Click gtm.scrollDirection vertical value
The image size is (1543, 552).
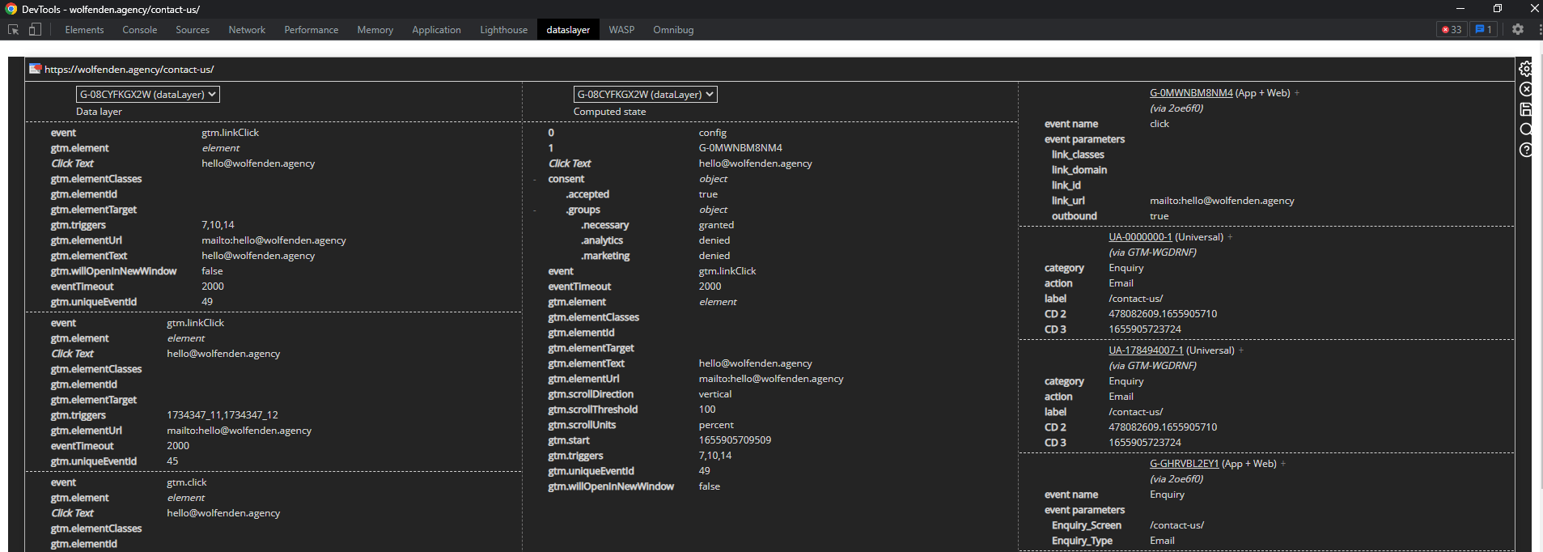(715, 394)
